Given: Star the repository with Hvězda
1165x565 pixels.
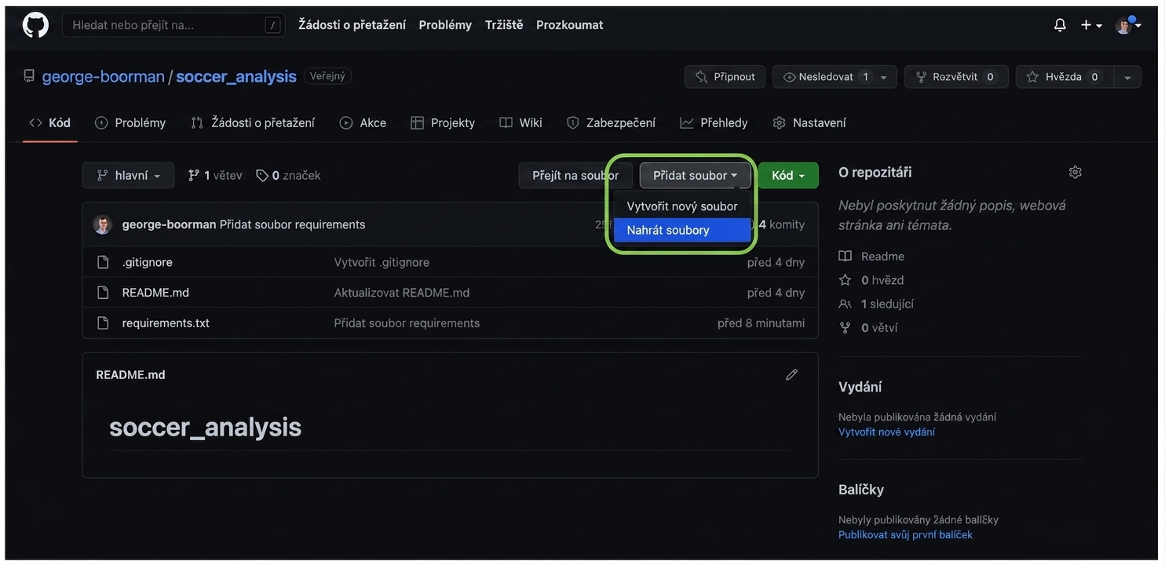Looking at the screenshot, I should [1065, 77].
